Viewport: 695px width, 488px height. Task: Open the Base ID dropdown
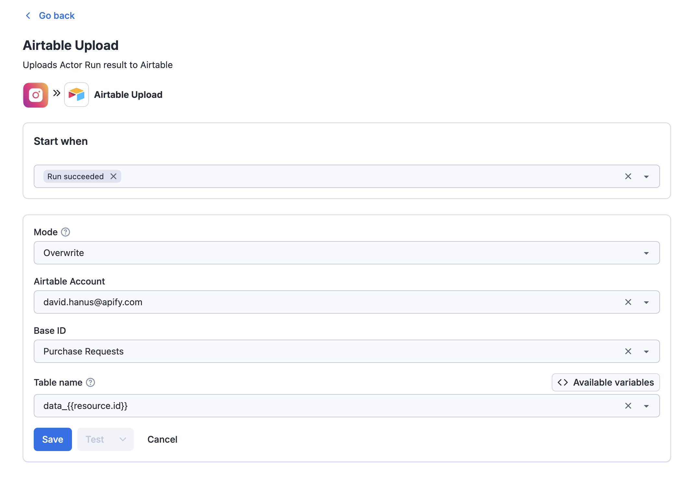coord(646,351)
